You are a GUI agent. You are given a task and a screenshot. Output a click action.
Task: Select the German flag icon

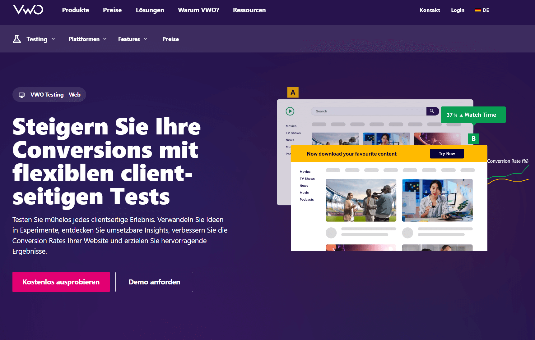click(x=478, y=10)
